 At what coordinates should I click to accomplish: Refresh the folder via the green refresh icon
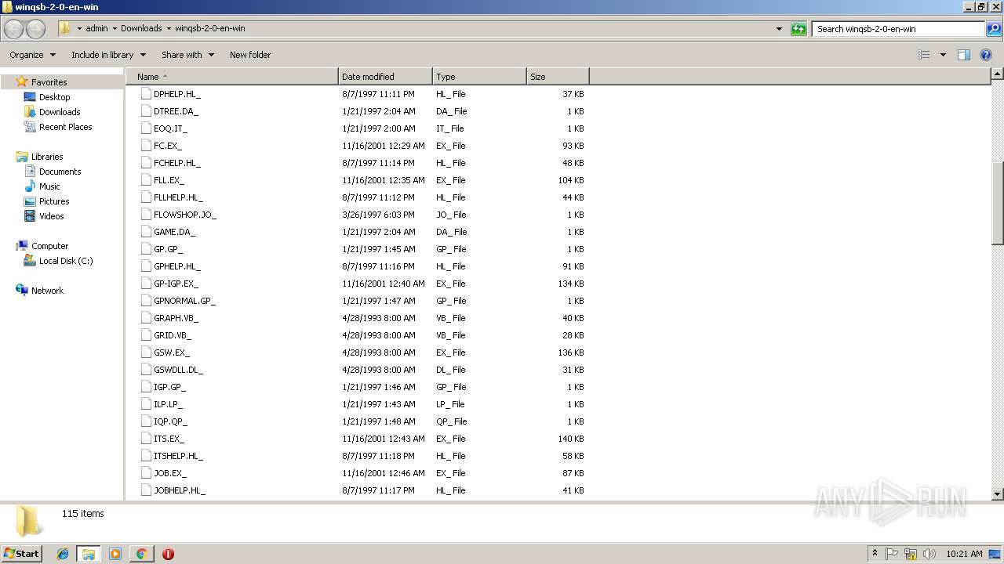click(798, 29)
